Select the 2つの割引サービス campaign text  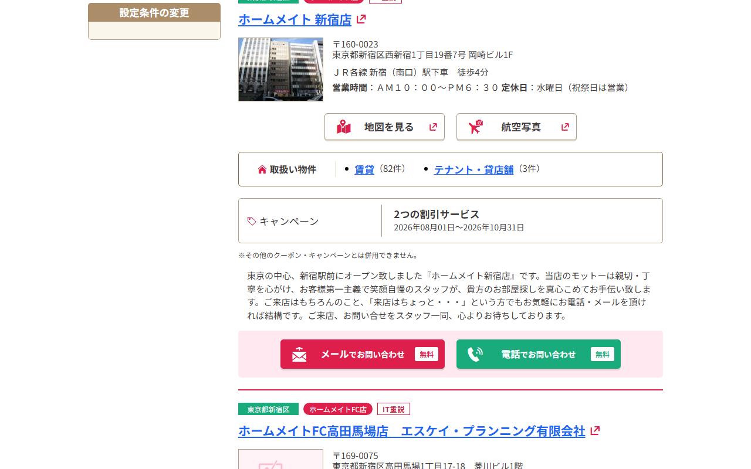point(437,214)
